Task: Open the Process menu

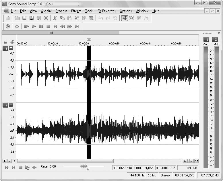Action: pyautogui.click(x=61, y=11)
